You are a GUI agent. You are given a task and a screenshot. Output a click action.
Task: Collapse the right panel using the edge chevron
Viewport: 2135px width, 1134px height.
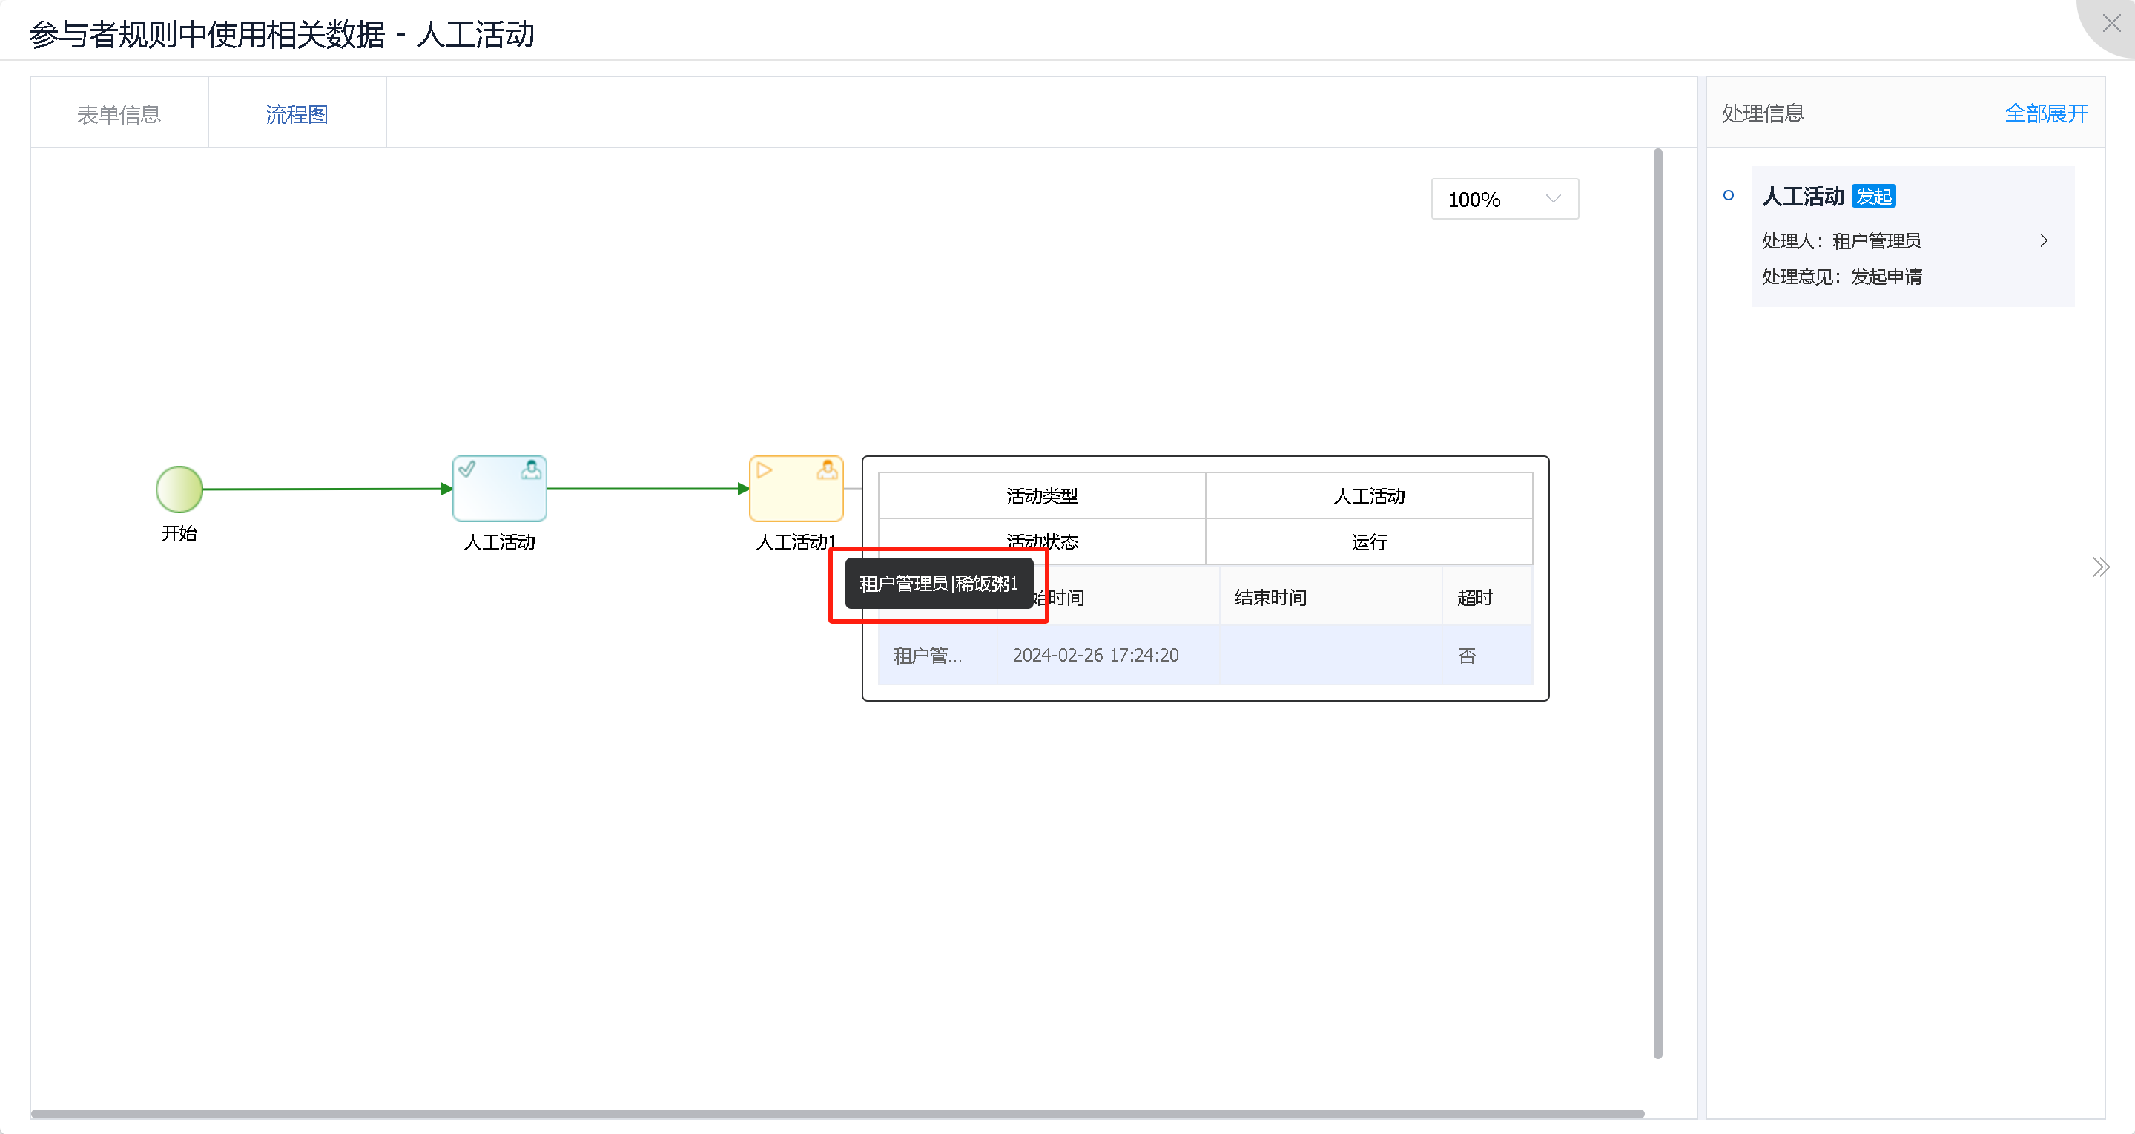2101,566
